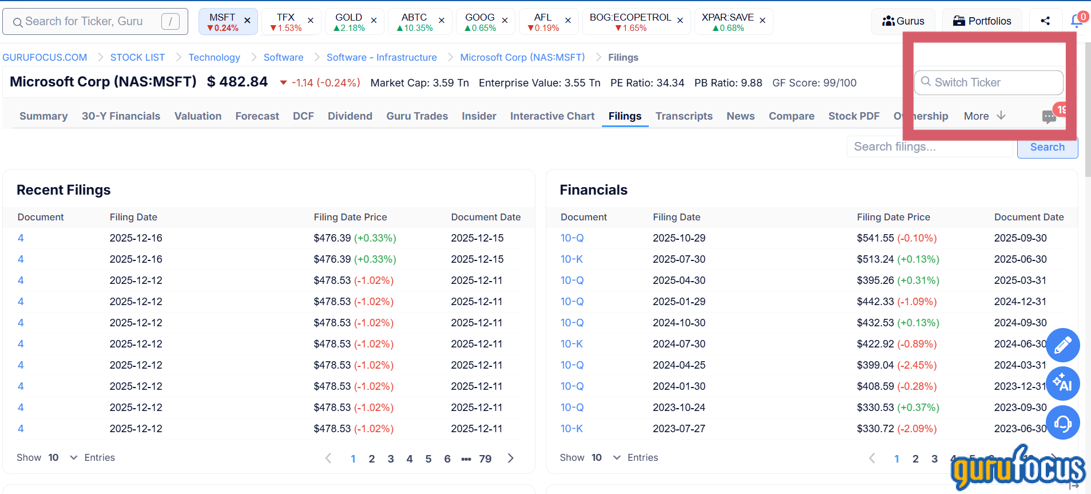Switch to the Forecast tab
1091x494 pixels.
(x=257, y=116)
